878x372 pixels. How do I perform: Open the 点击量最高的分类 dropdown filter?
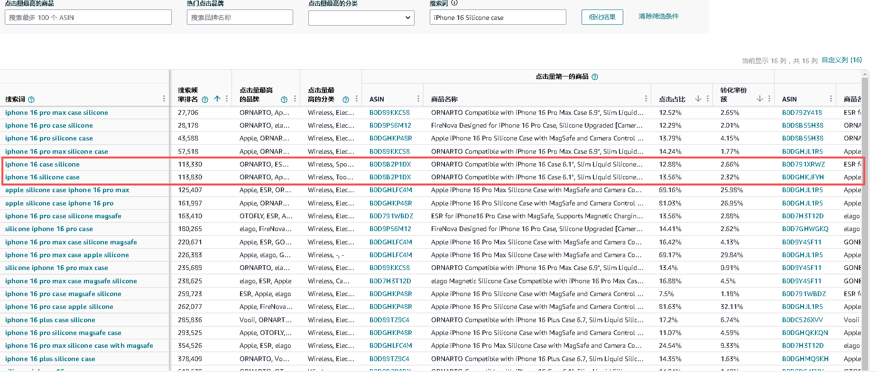361,18
